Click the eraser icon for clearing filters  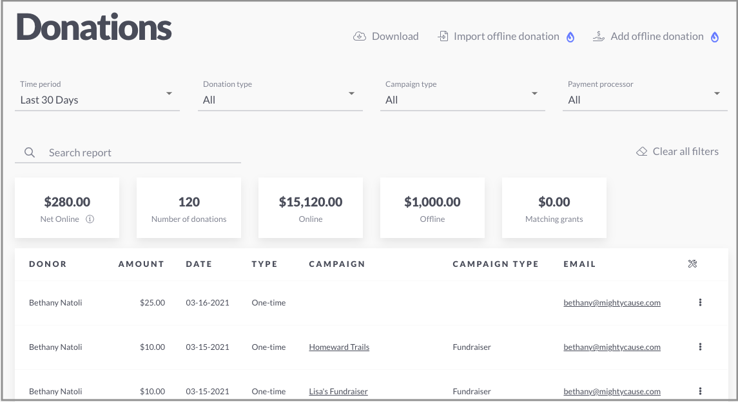pyautogui.click(x=641, y=152)
